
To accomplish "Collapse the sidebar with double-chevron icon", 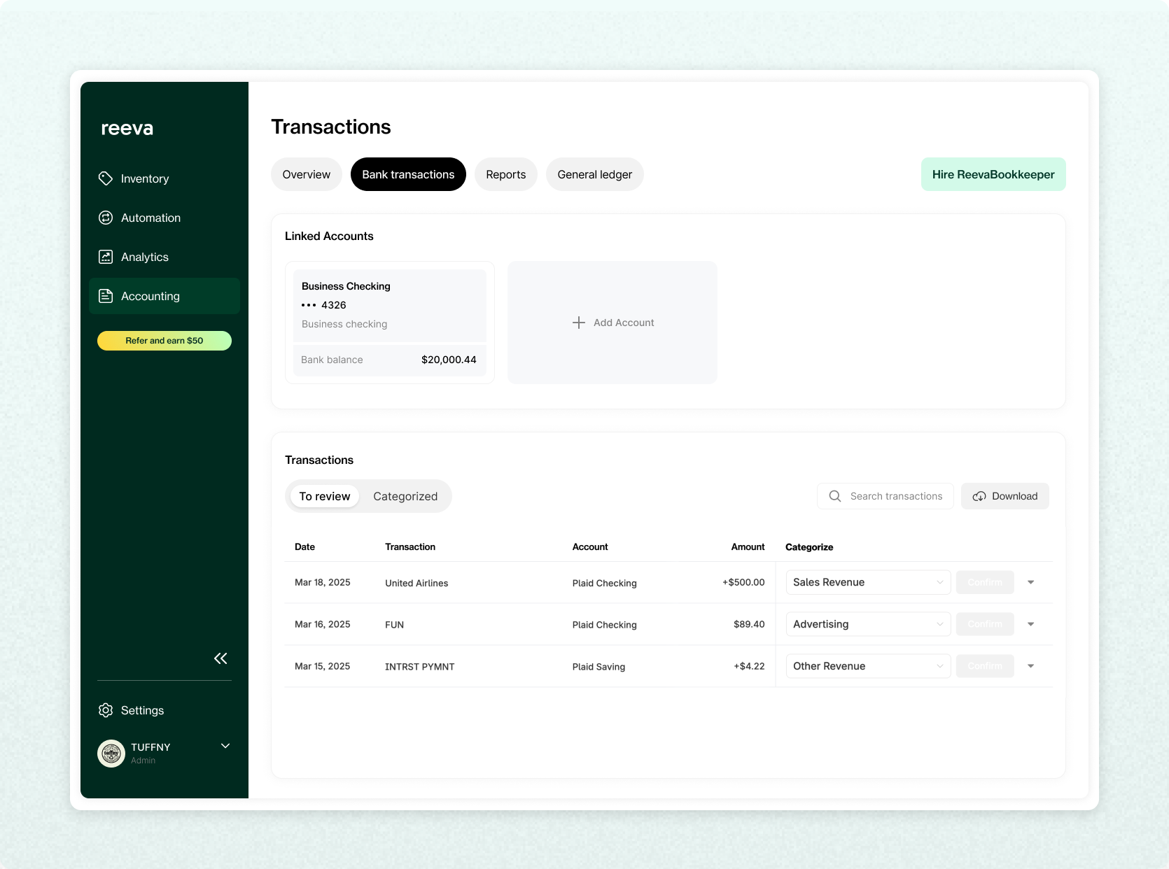I will (220, 658).
